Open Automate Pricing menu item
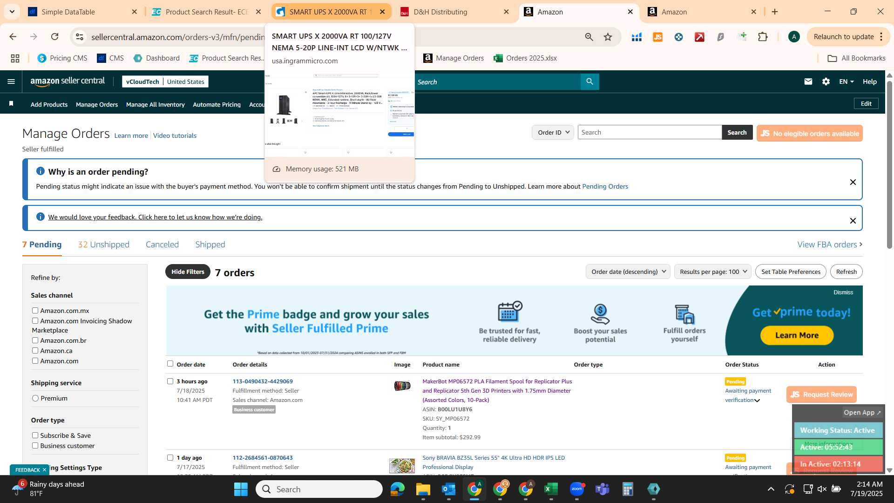The height and width of the screenshot is (503, 894). [217, 105]
